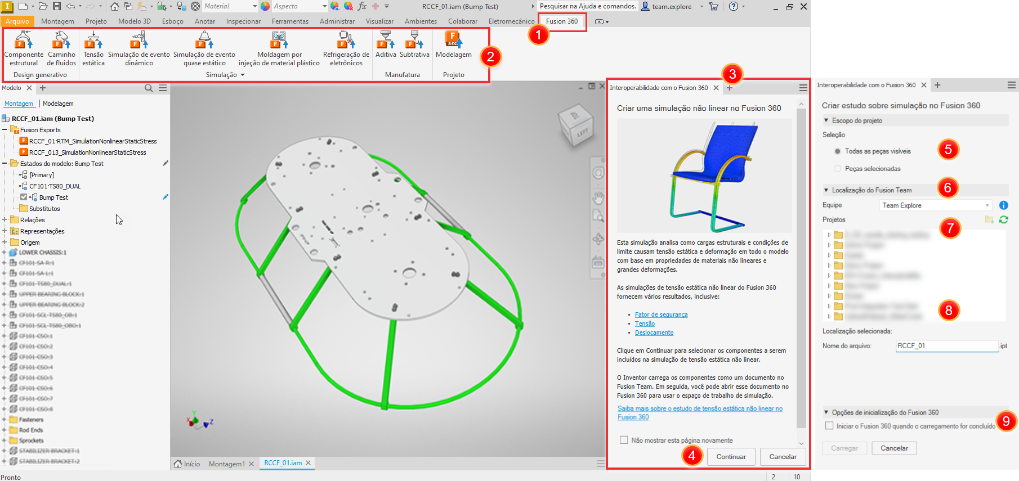Image resolution: width=1019 pixels, height=481 pixels.
Task: Search the Modelo browser panel
Action: [x=149, y=88]
